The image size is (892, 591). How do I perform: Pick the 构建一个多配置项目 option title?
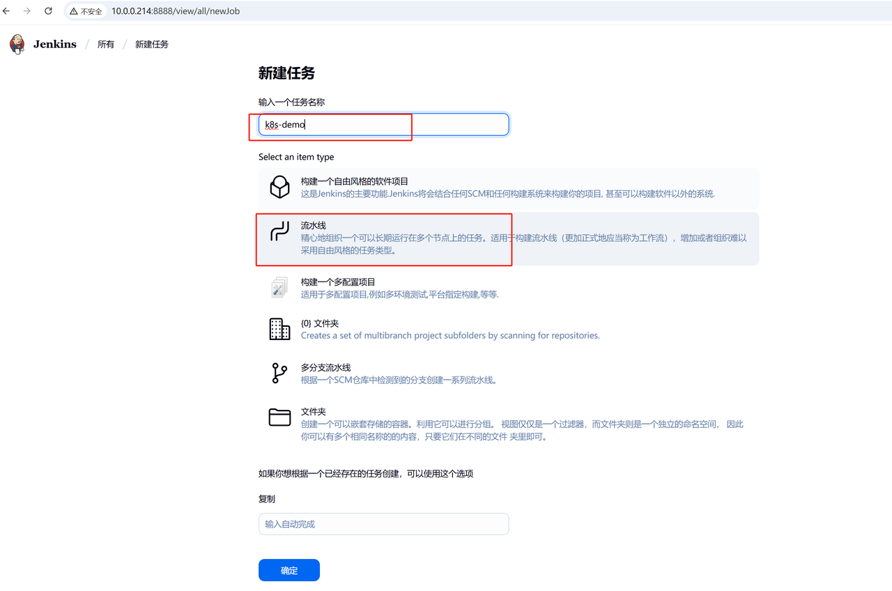click(x=338, y=282)
